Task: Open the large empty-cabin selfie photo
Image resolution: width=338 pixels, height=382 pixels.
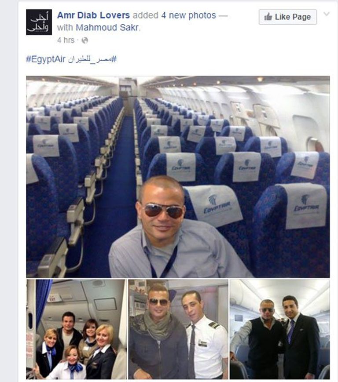Action: 178,177
